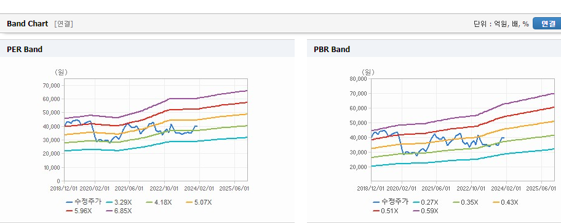The height and width of the screenshot is (223, 561).
Task: Click 2018/12/01 on PER chart x-axis
Action: coord(64,189)
